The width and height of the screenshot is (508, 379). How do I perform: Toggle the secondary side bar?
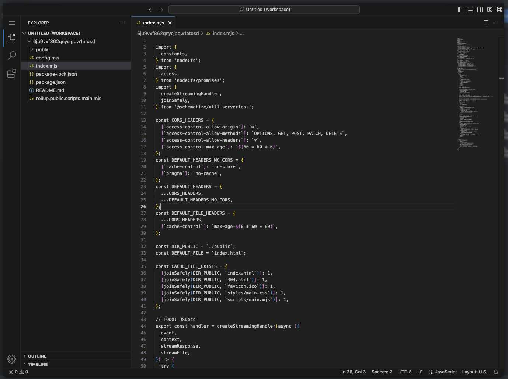(x=480, y=10)
